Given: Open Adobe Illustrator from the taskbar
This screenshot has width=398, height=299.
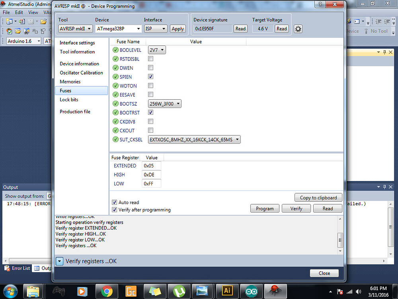Looking at the screenshot, I should pyautogui.click(x=227, y=291).
